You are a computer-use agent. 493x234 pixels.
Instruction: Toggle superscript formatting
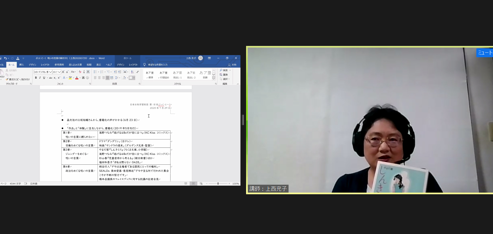point(59,78)
